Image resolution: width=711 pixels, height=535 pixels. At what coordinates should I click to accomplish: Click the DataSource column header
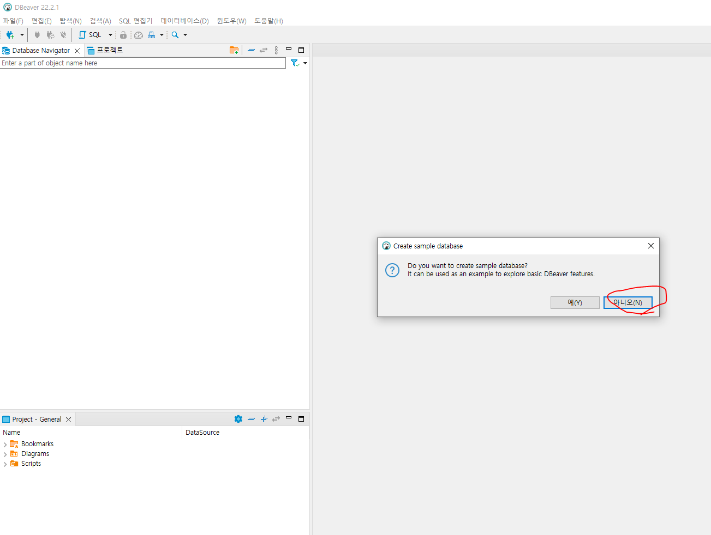tap(246, 433)
